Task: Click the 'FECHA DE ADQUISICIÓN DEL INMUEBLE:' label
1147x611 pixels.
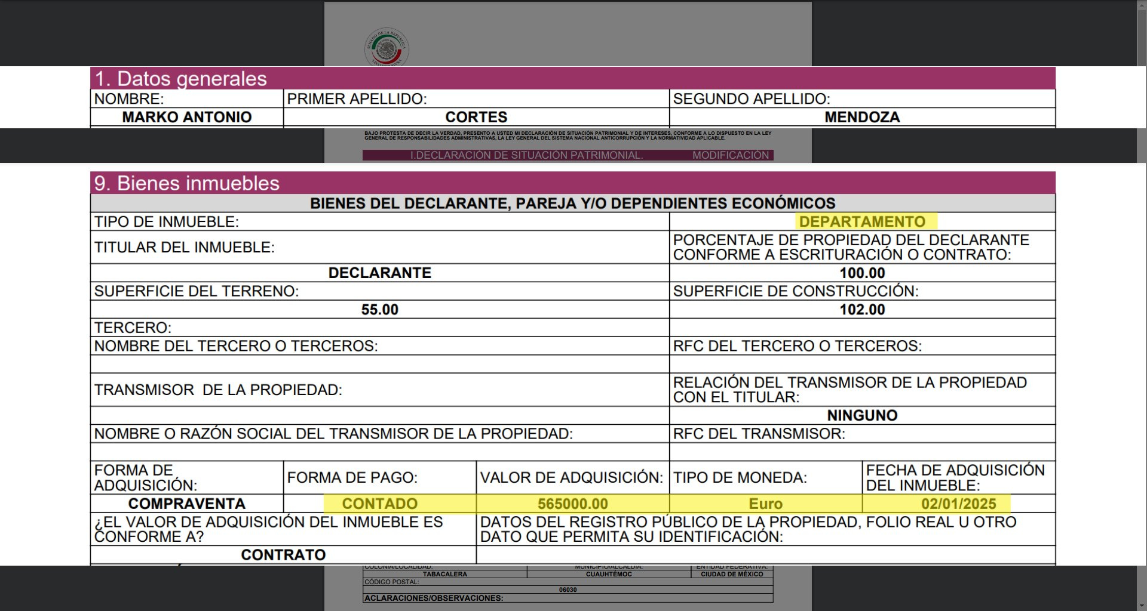Action: [955, 477]
